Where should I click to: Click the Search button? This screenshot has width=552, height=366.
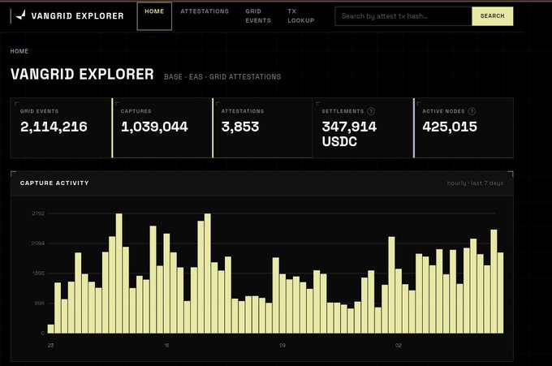click(492, 16)
